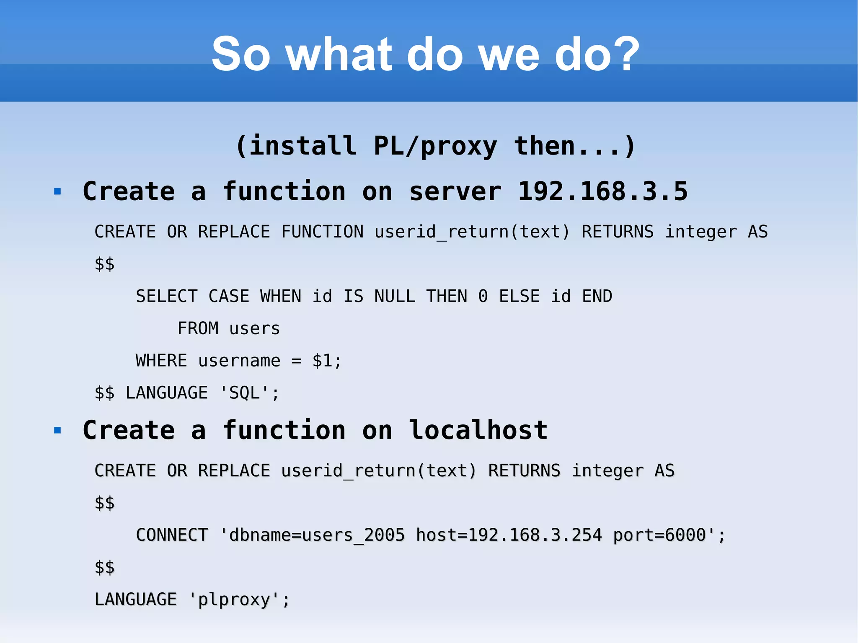
Task: Click the slide title 'So what do we do?'
Action: coord(425,54)
